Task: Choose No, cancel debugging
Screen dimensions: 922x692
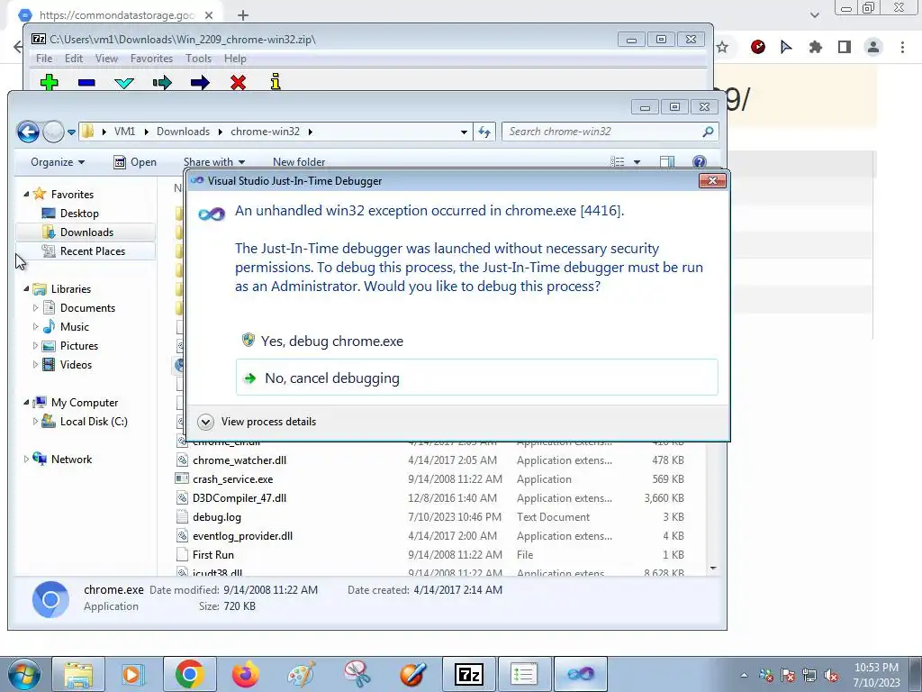Action: click(476, 378)
